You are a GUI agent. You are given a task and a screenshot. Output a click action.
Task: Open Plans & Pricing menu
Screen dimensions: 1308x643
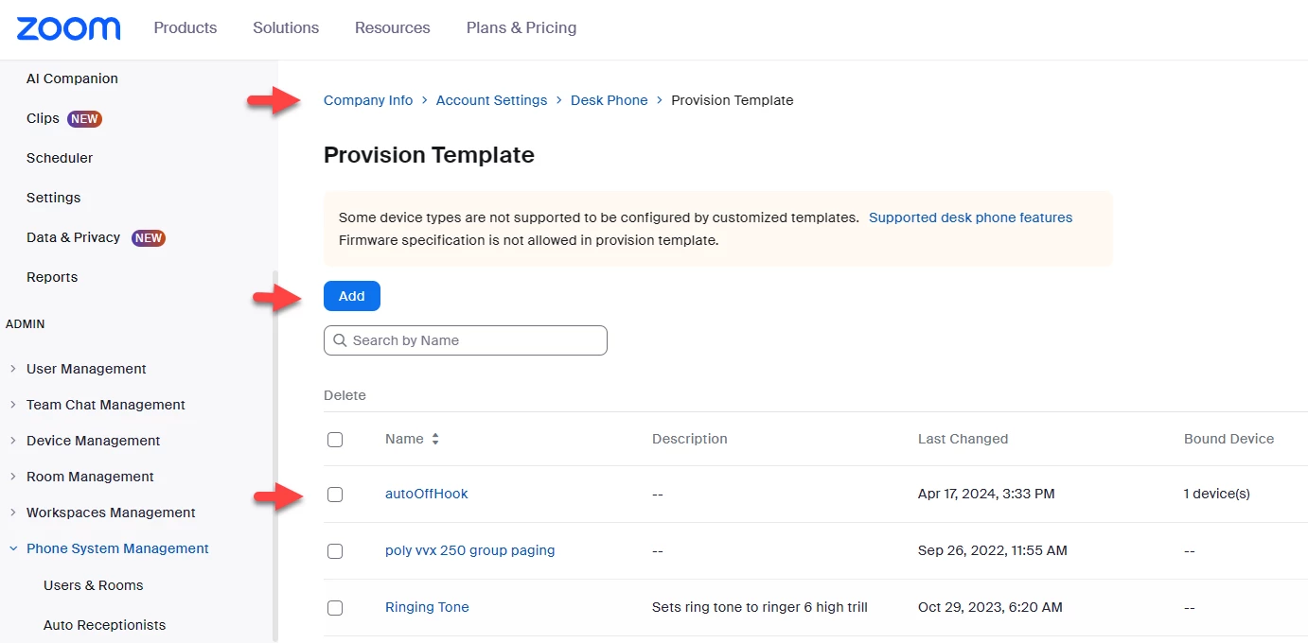coord(521,28)
